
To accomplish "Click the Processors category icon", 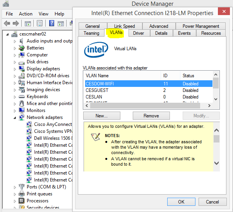I will click(x=22, y=201).
